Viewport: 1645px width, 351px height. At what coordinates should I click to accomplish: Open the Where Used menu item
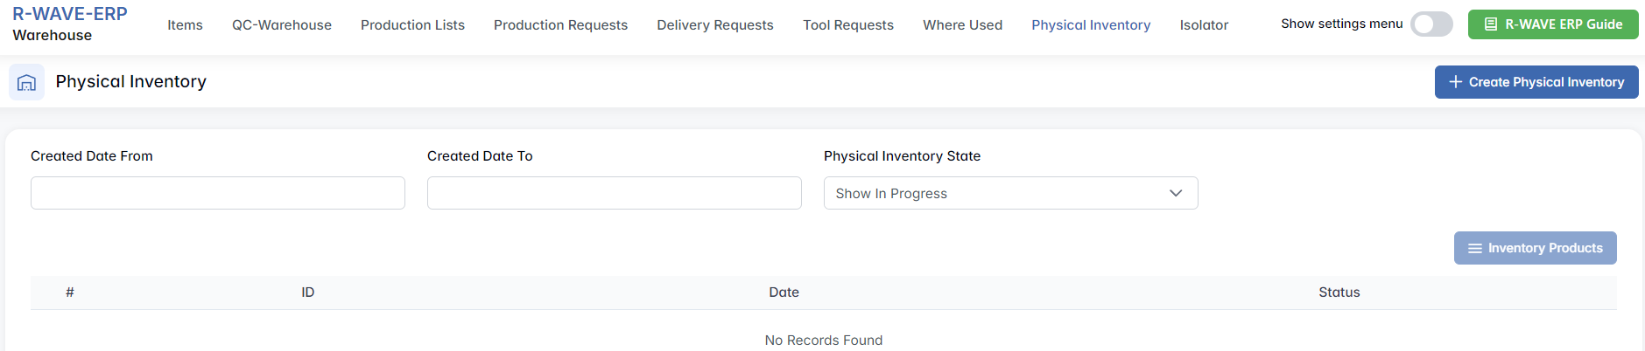coord(962,25)
